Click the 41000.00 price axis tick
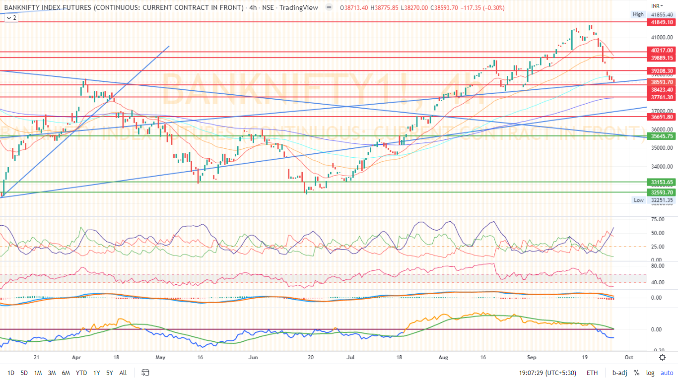 click(662, 37)
